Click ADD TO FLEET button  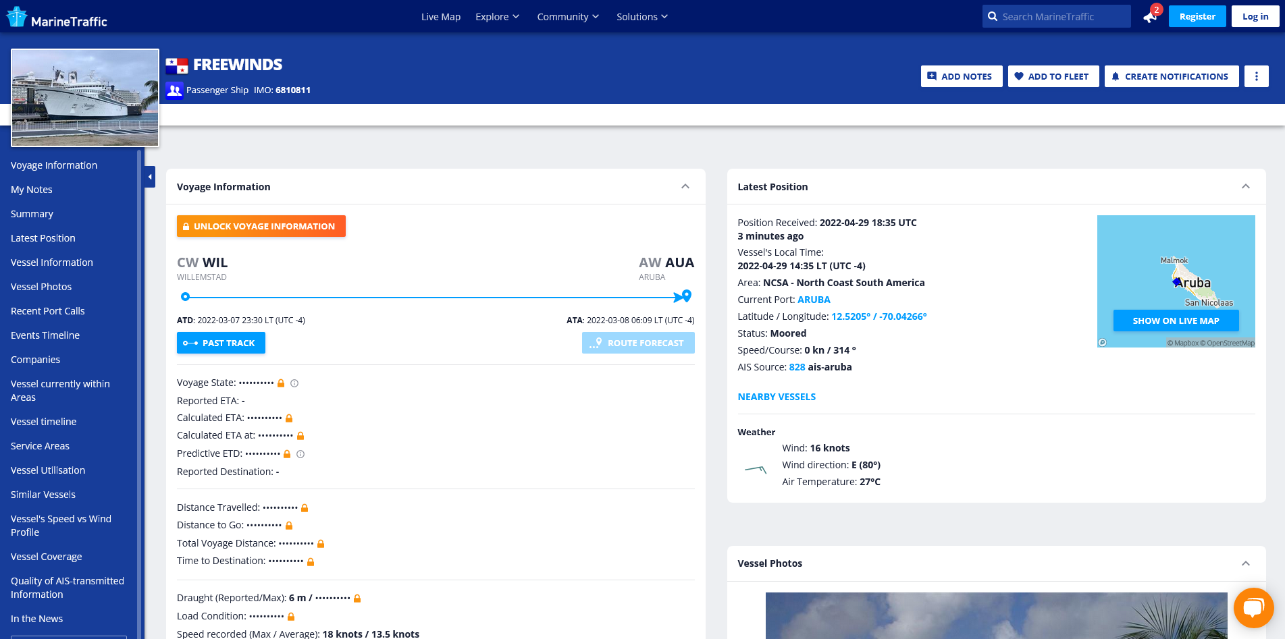1053,76
